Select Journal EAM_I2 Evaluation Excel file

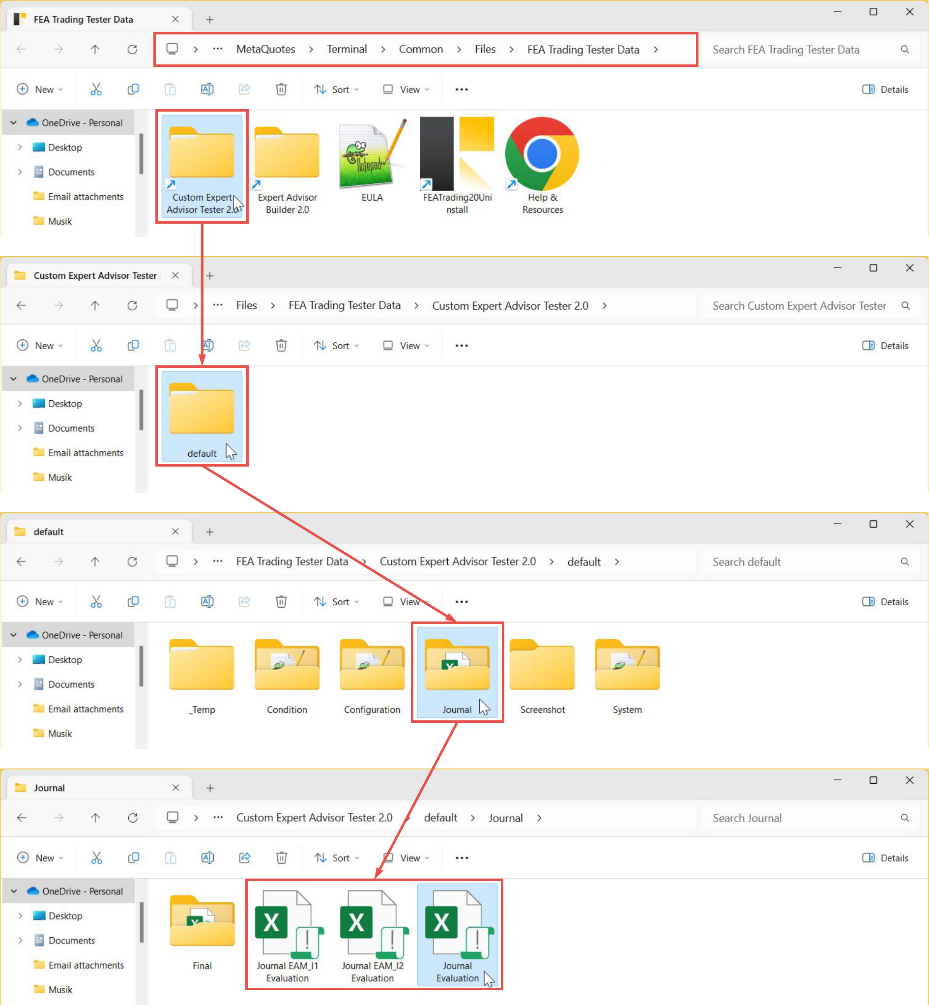click(373, 936)
